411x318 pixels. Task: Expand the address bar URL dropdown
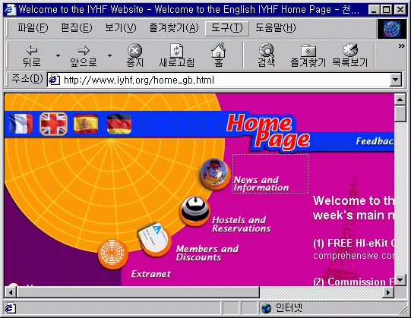pyautogui.click(x=396, y=80)
